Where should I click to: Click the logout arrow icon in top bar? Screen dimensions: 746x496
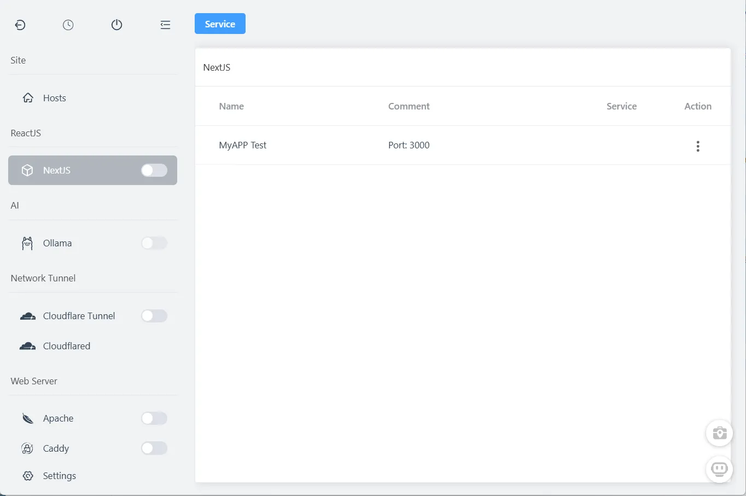click(x=20, y=25)
